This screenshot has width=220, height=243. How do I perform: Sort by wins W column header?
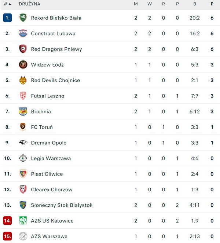pyautogui.click(x=150, y=4)
